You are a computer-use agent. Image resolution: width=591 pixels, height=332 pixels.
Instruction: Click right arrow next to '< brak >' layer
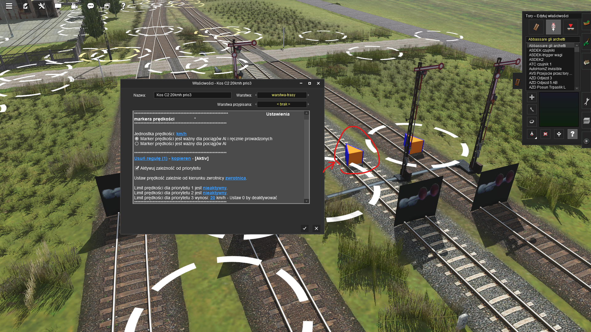(308, 104)
